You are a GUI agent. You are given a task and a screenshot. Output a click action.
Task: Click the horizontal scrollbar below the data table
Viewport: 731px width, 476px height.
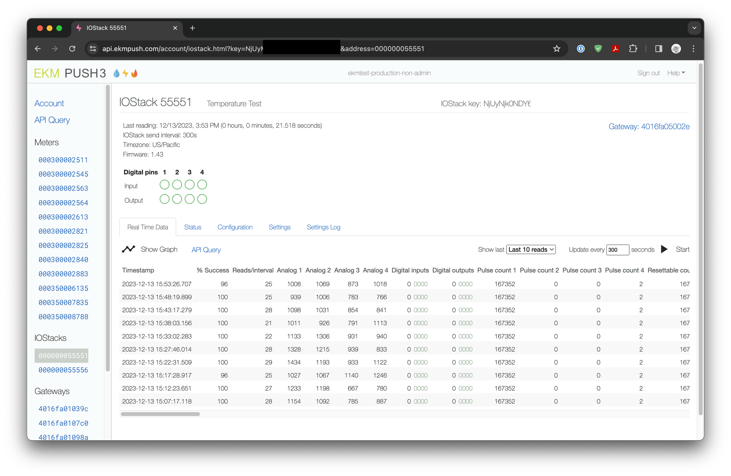pos(161,414)
